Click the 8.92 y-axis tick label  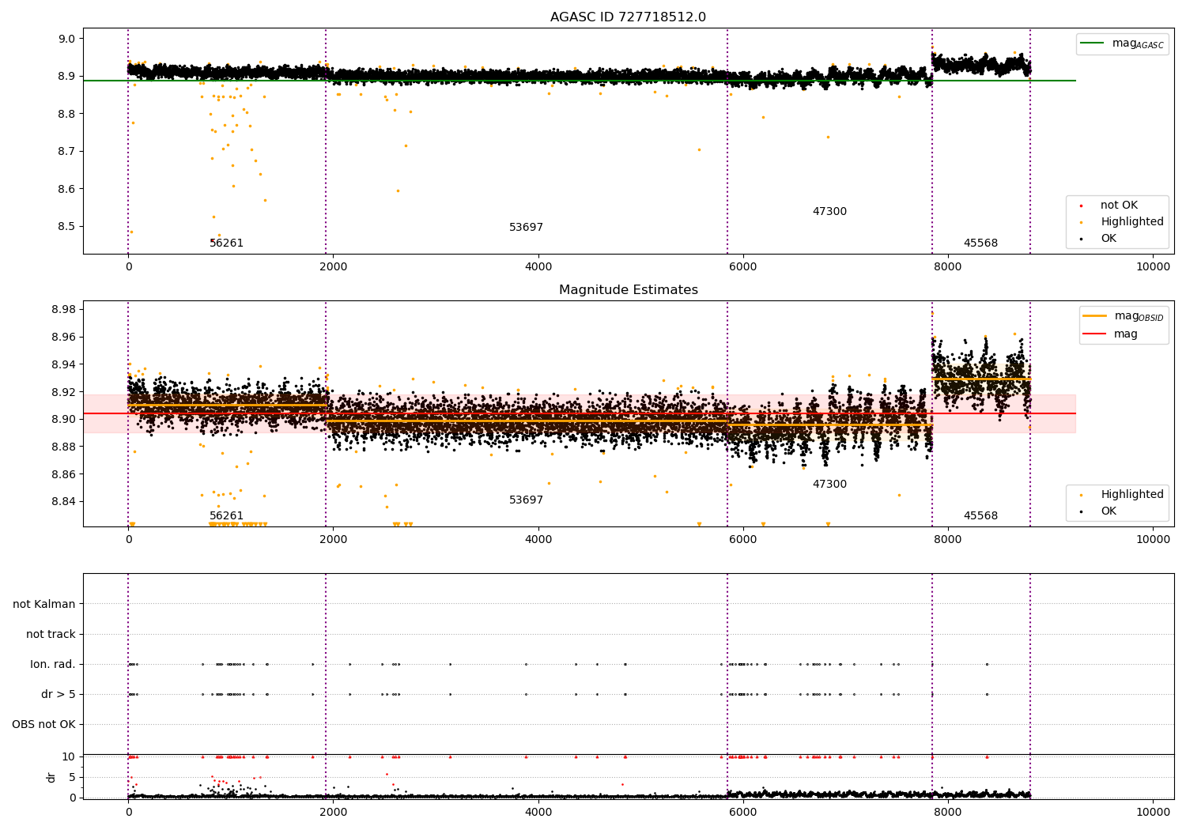click(x=64, y=392)
